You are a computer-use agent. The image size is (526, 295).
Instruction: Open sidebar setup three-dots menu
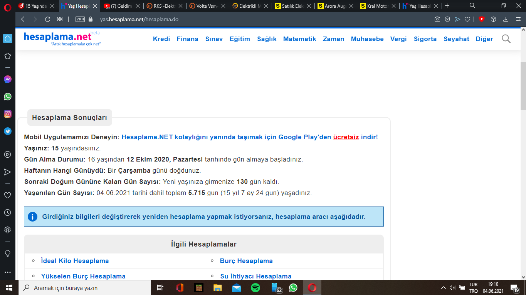point(7,272)
